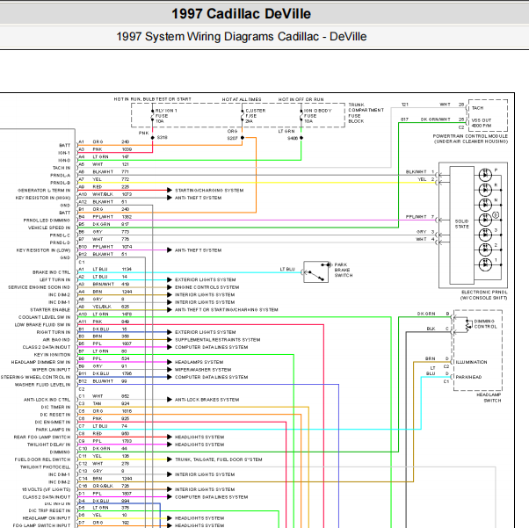The image size is (529, 528).
Task: Click the 'LOW BRAKE FLUID SW IN' label
Action: click(x=42, y=324)
